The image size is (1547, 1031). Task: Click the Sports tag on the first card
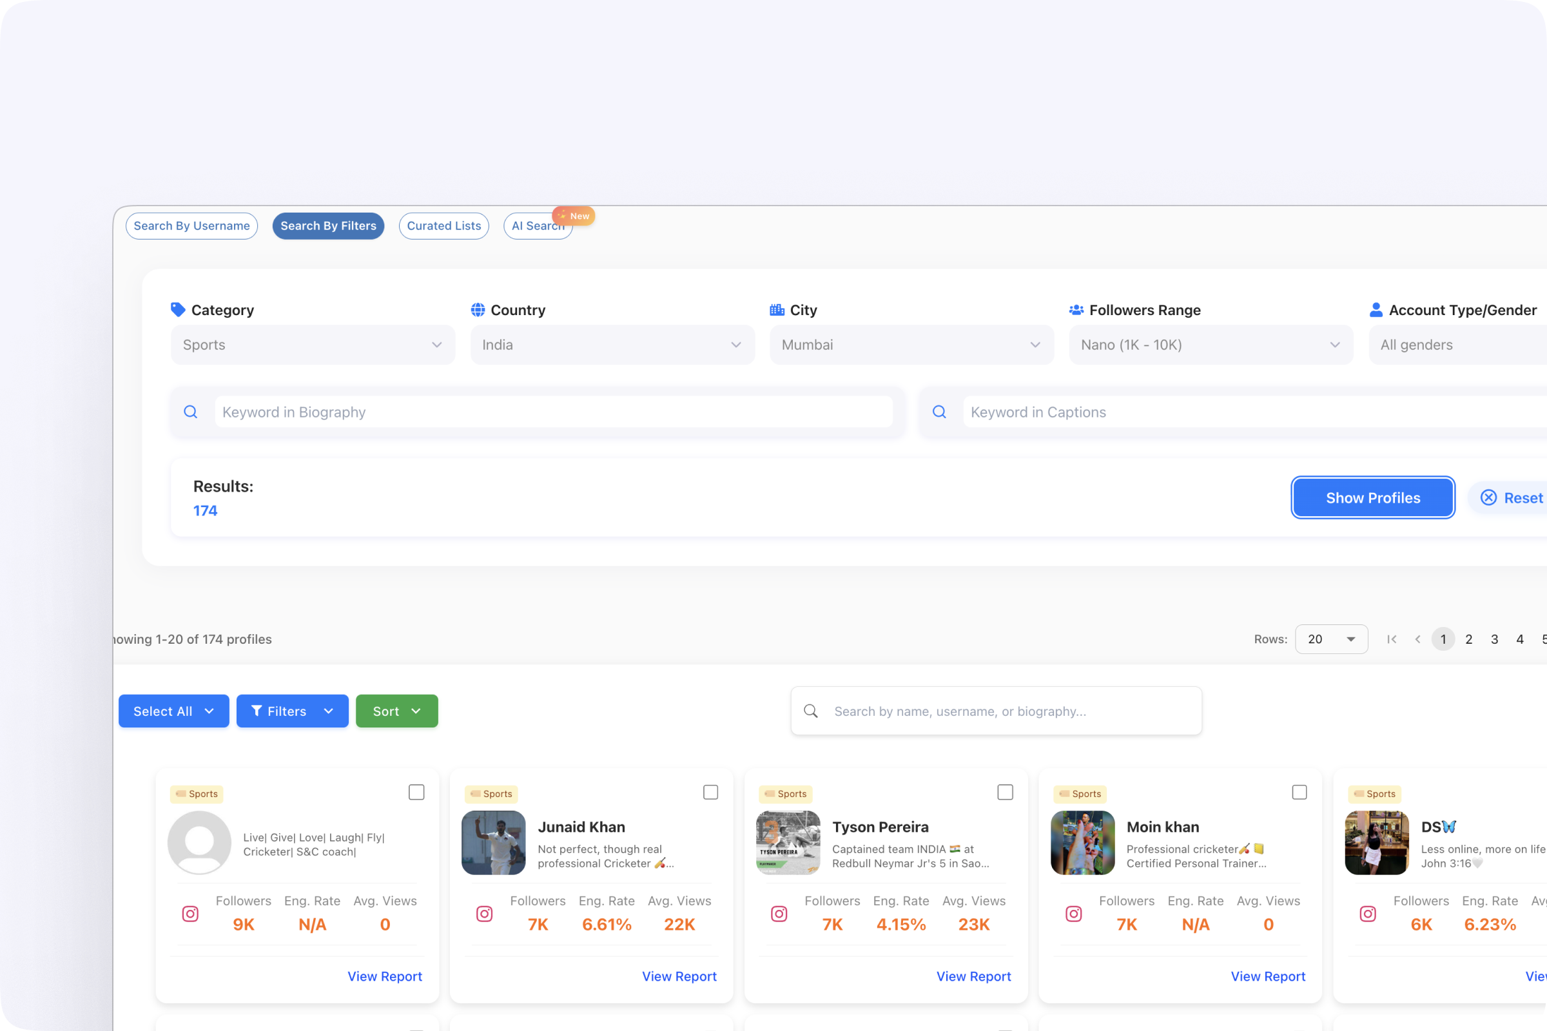[197, 794]
